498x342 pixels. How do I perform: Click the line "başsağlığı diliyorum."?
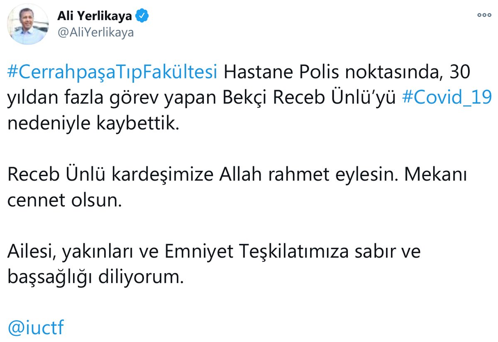click(95, 278)
